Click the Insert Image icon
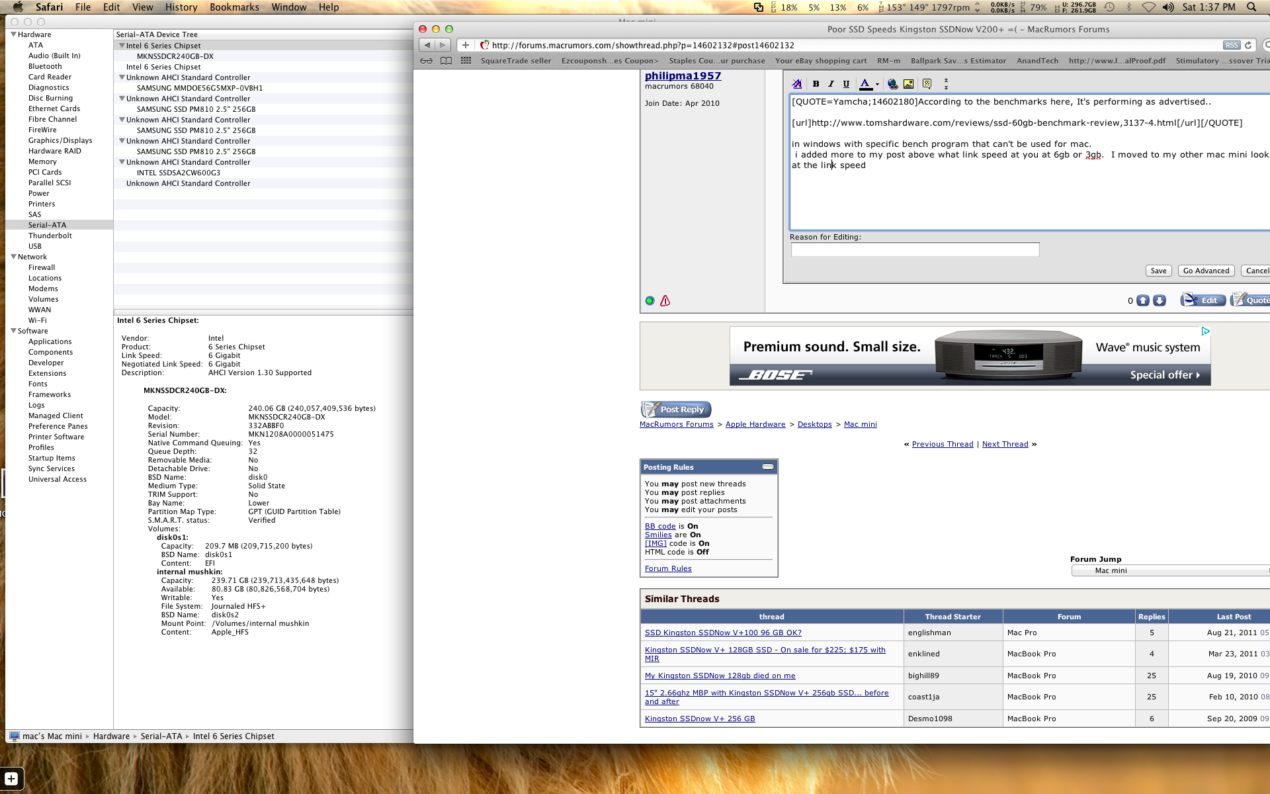 (x=908, y=84)
